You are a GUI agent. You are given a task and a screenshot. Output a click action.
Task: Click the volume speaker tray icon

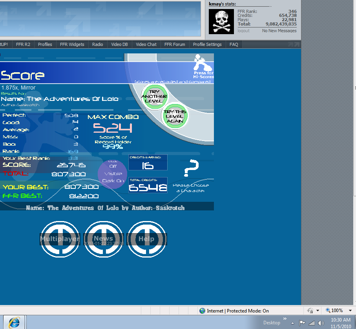(x=321, y=323)
